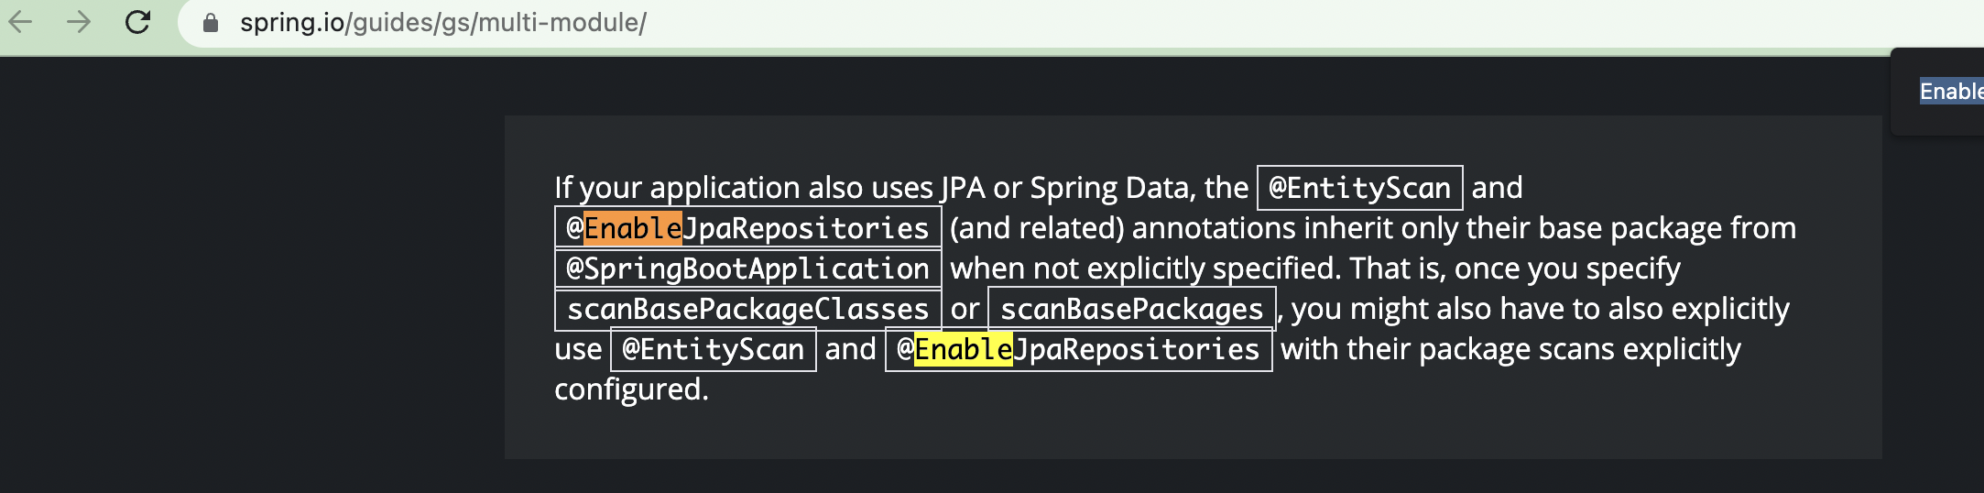Click the browser back arrow

(x=20, y=22)
